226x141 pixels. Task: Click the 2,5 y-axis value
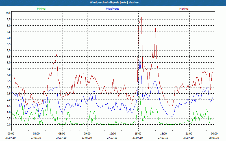pos(8,94)
